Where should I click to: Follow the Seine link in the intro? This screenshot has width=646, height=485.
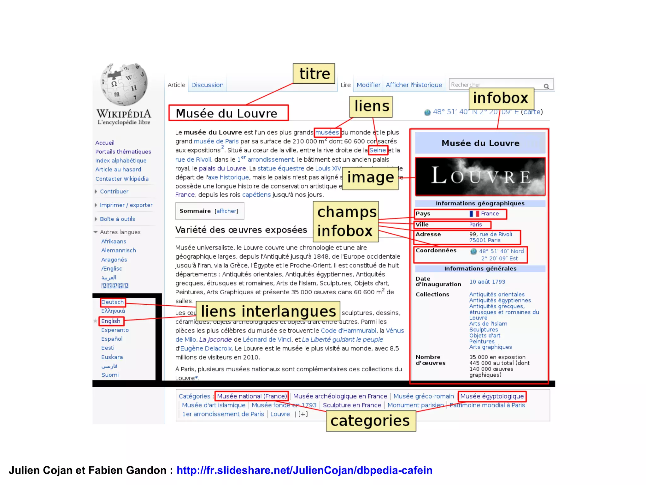[x=378, y=150]
